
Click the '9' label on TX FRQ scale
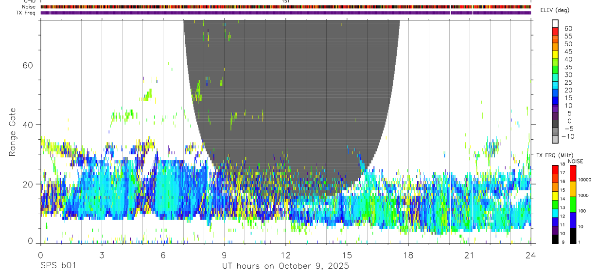click(564, 242)
